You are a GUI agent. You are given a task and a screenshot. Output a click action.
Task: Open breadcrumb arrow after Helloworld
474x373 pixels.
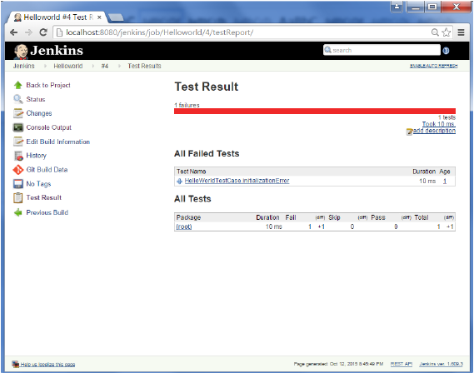pyautogui.click(x=92, y=66)
